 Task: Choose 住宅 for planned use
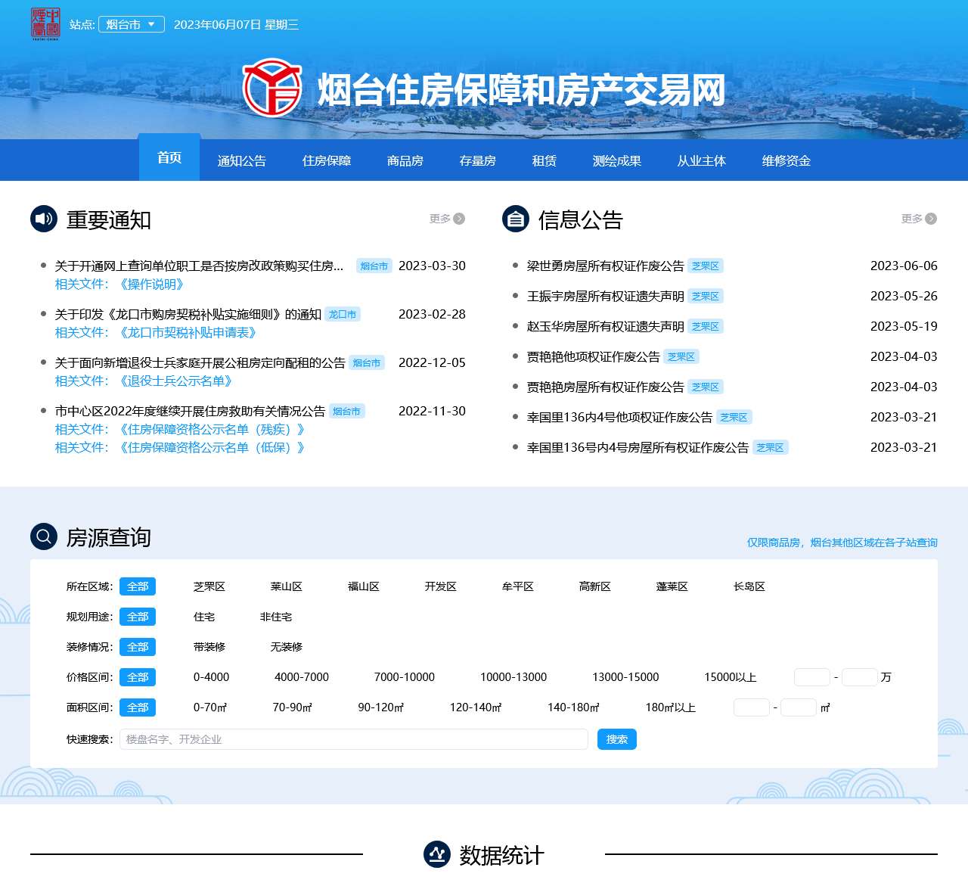coord(204,617)
